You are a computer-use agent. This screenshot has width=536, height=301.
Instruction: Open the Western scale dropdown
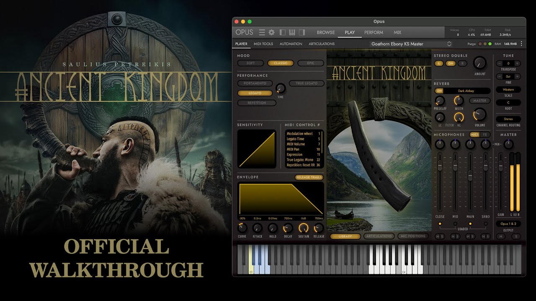(x=508, y=89)
